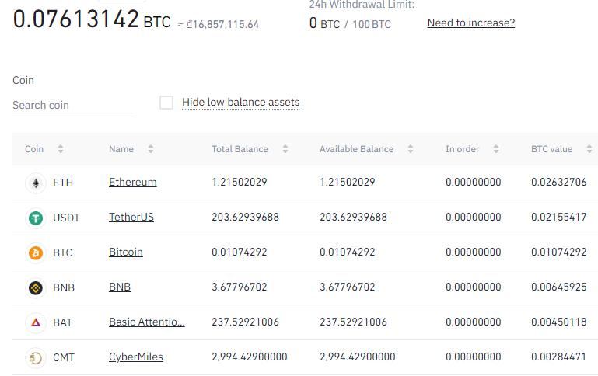Open the CyberMiles name link
This screenshot has width=598, height=376.
(x=136, y=357)
